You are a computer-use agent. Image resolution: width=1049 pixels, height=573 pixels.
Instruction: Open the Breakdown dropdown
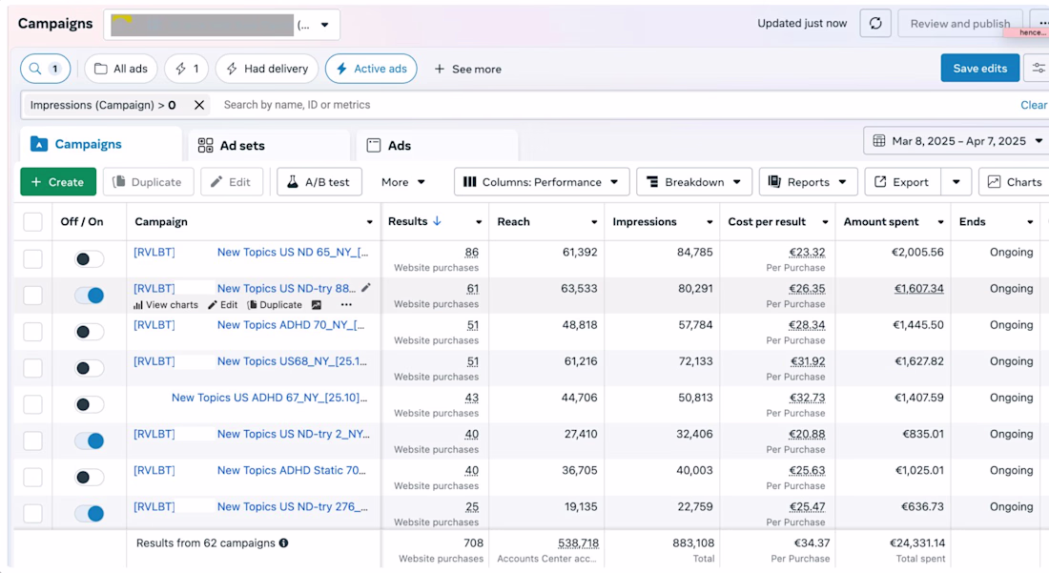click(x=694, y=182)
